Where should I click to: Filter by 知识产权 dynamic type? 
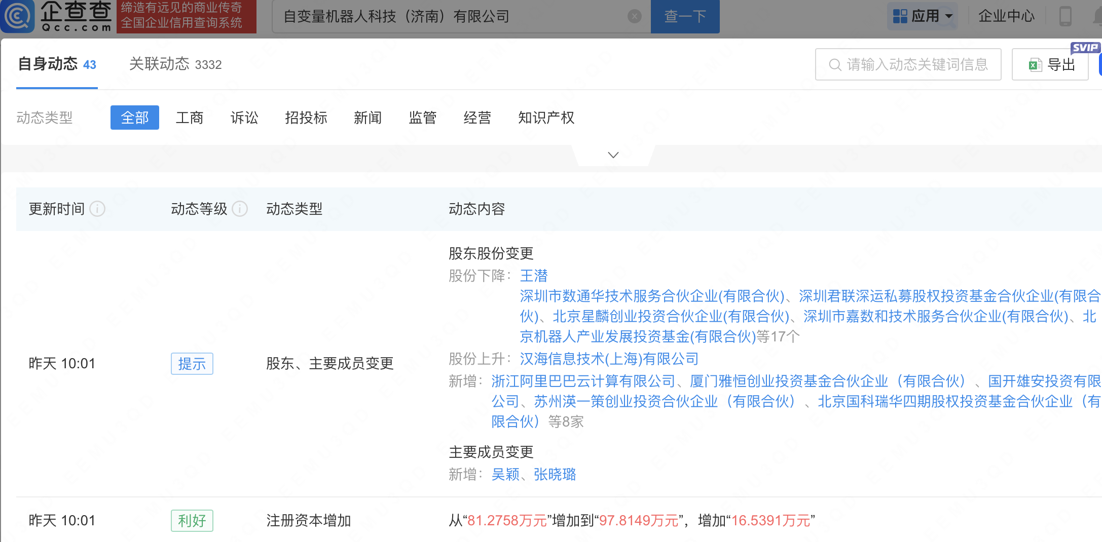tap(546, 118)
